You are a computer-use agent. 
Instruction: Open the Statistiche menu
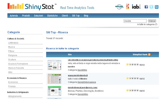52,16
